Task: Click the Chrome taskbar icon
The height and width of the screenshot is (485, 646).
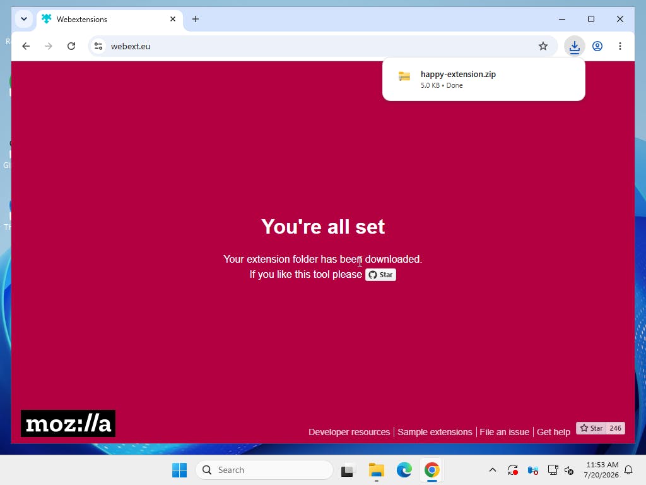Action: [432, 470]
